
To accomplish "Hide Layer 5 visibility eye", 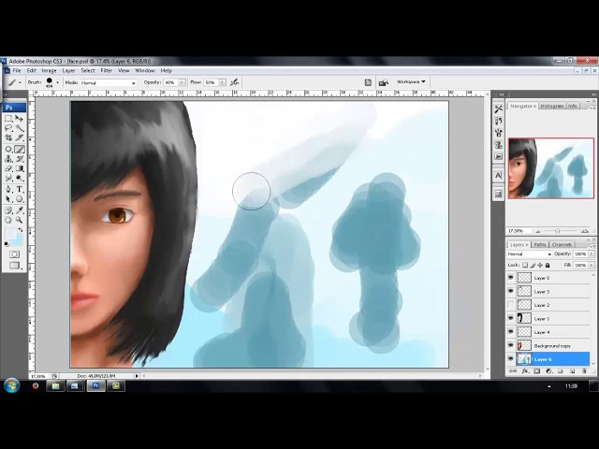I will (x=511, y=278).
